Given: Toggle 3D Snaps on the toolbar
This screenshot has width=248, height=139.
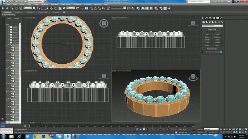Looking at the screenshot, I should [91, 8].
